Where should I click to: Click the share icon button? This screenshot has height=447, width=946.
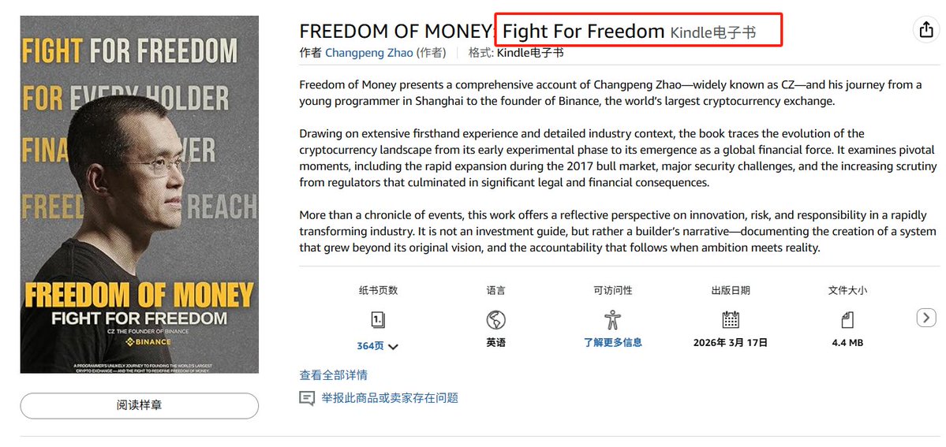[x=925, y=30]
